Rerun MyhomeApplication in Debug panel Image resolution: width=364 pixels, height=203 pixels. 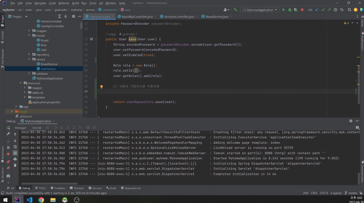[8, 128]
